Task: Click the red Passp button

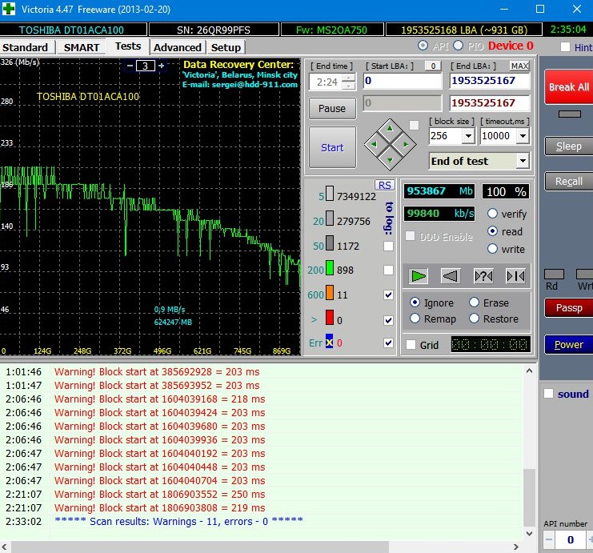Action: click(x=569, y=307)
